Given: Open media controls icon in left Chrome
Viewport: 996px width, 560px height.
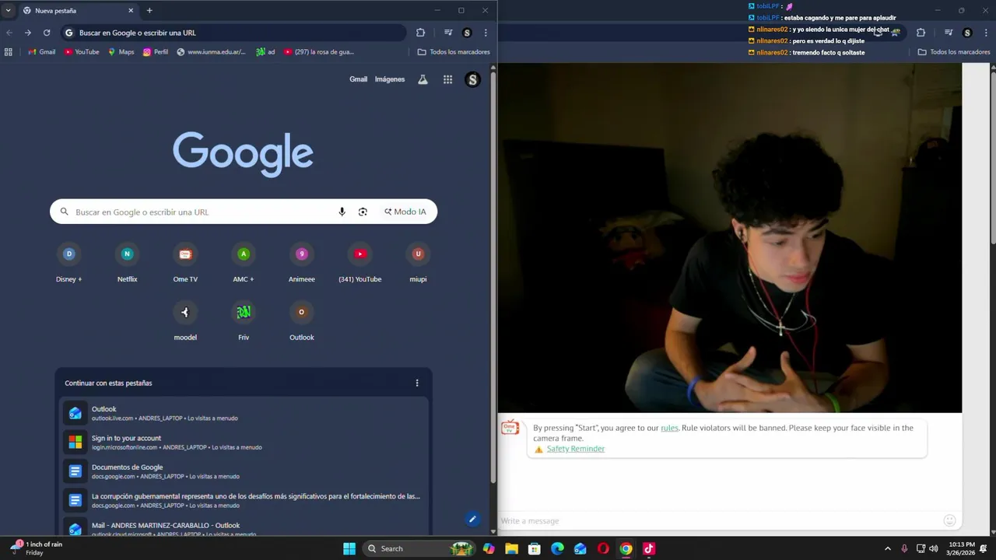Looking at the screenshot, I should (448, 33).
